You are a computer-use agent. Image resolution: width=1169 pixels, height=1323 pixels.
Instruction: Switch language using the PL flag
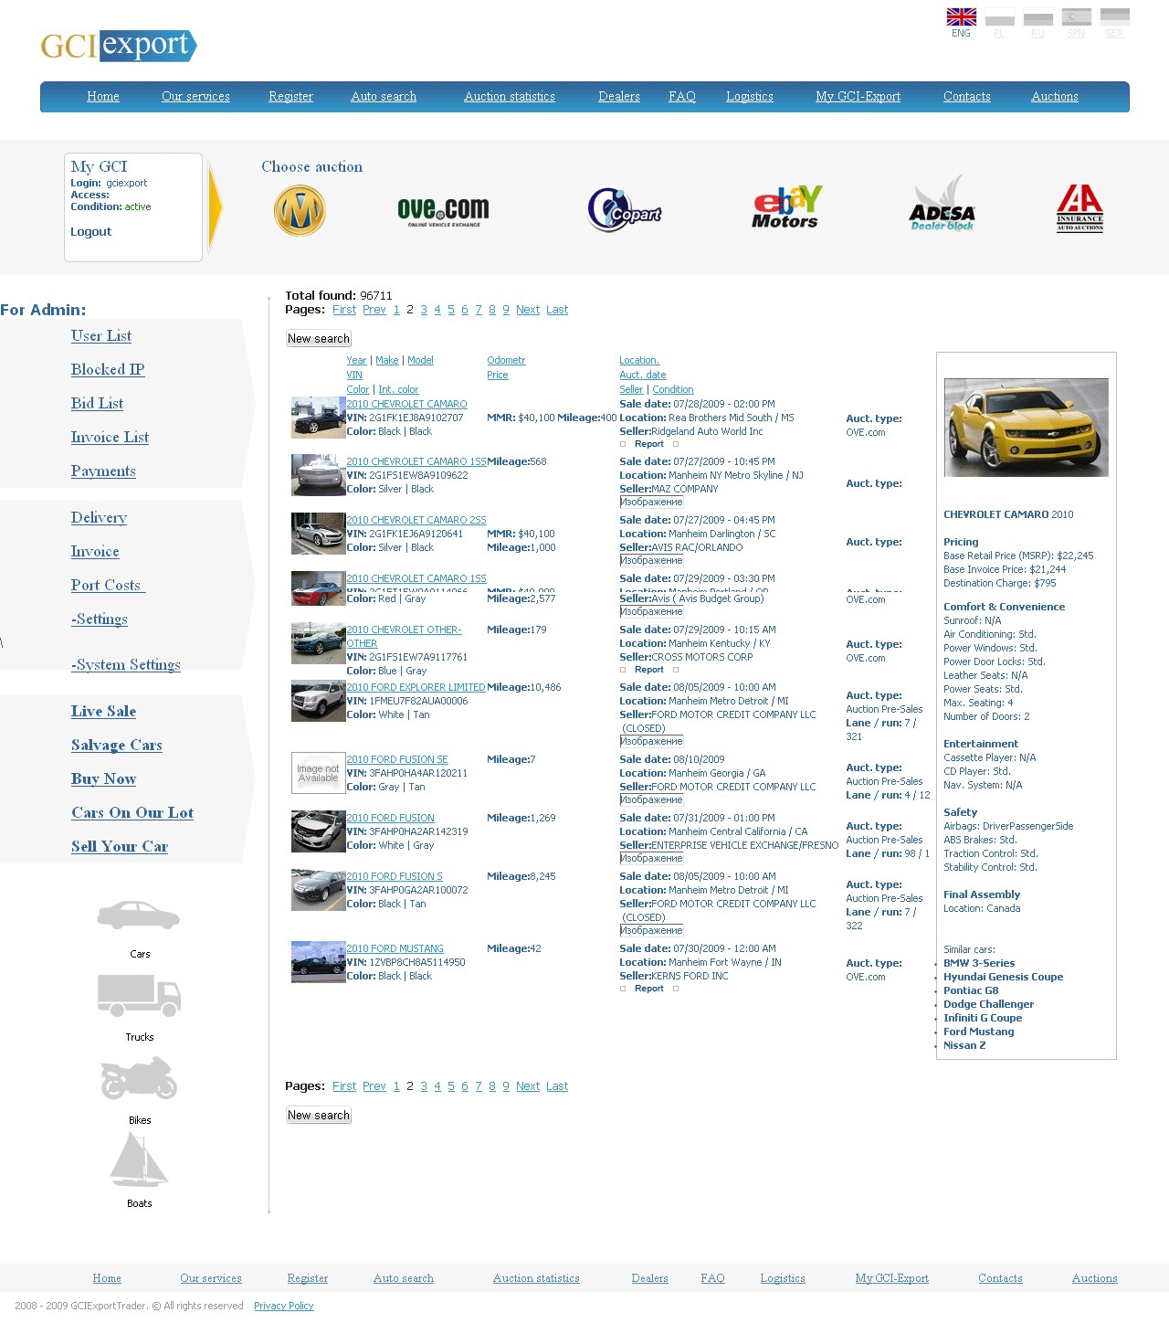click(x=999, y=17)
